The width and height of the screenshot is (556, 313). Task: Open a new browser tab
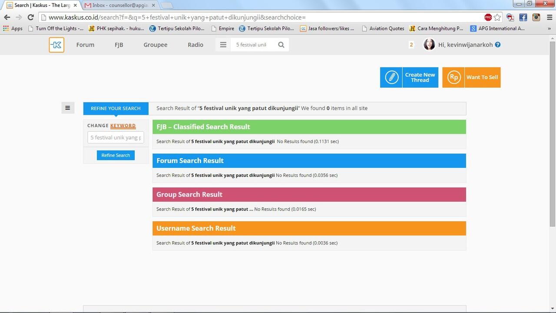167,5
